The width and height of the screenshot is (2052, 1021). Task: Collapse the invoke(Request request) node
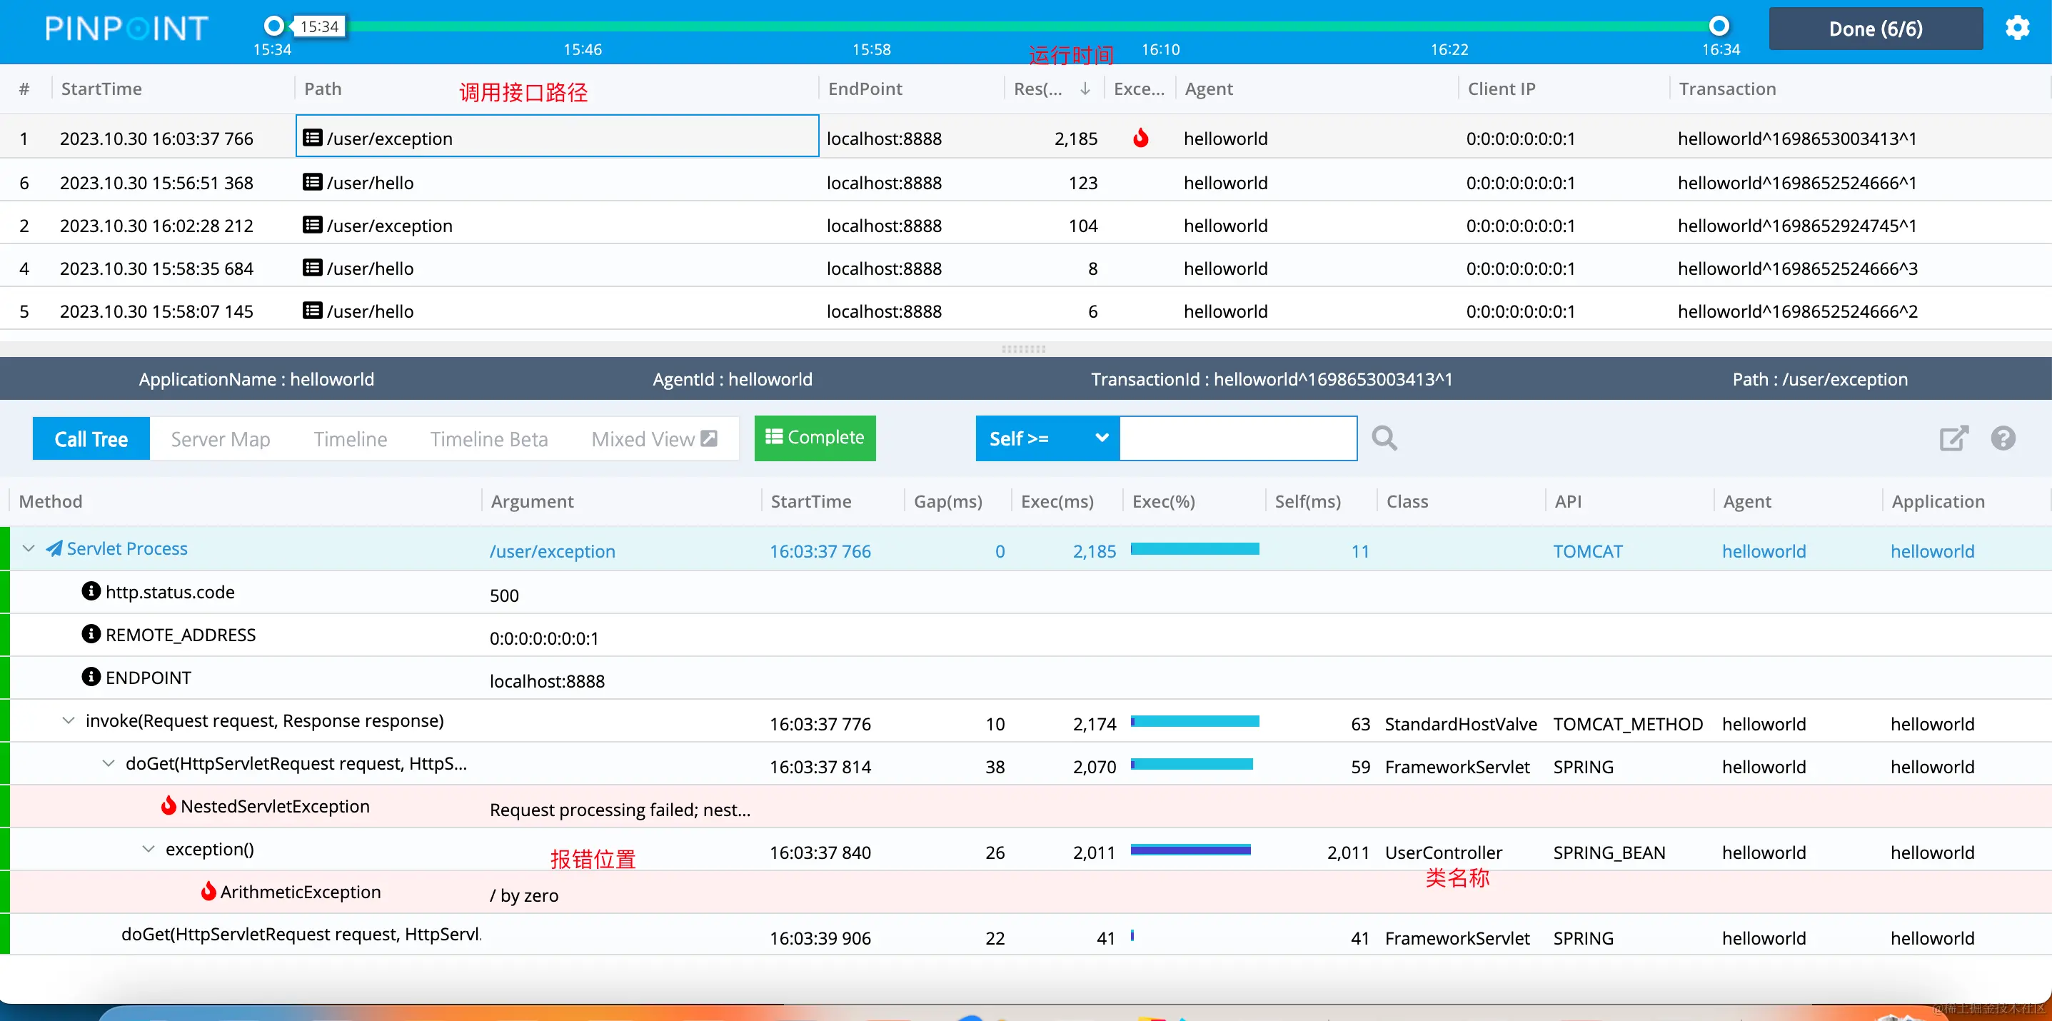(x=69, y=720)
